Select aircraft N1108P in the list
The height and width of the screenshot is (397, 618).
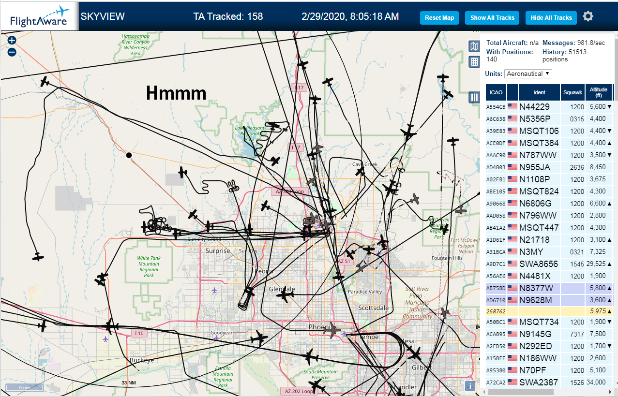click(549, 179)
